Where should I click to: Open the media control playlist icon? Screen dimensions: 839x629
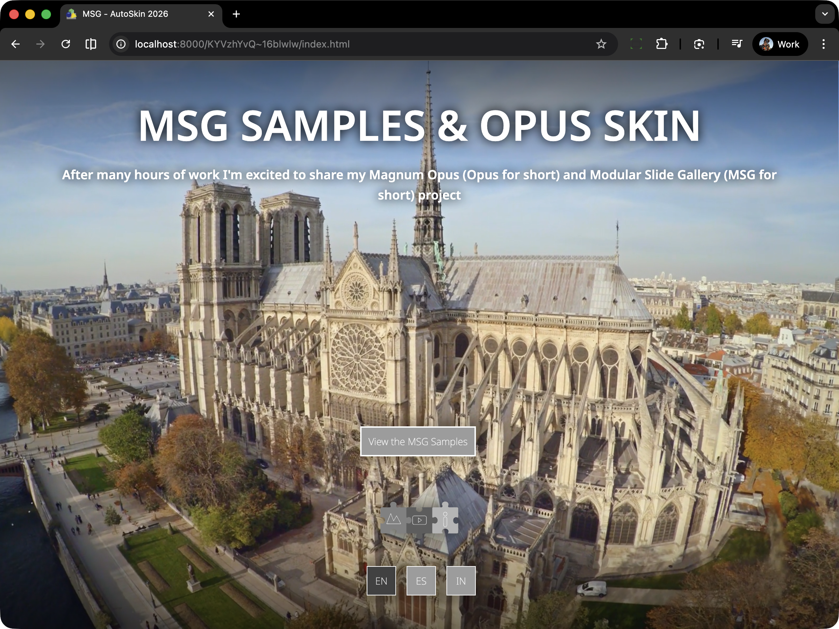tap(737, 44)
